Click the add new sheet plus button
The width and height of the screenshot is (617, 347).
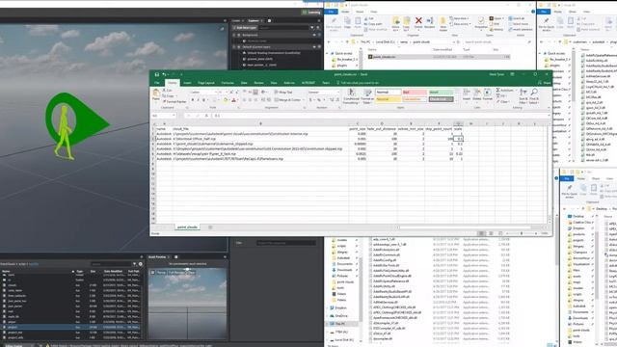click(210, 227)
